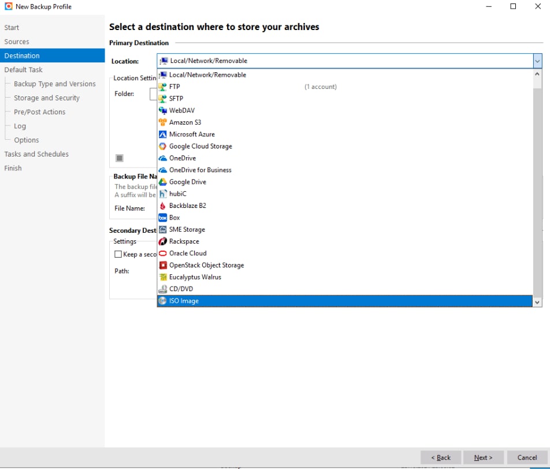
Task: Click the app icon in title bar
Action: pos(9,6)
